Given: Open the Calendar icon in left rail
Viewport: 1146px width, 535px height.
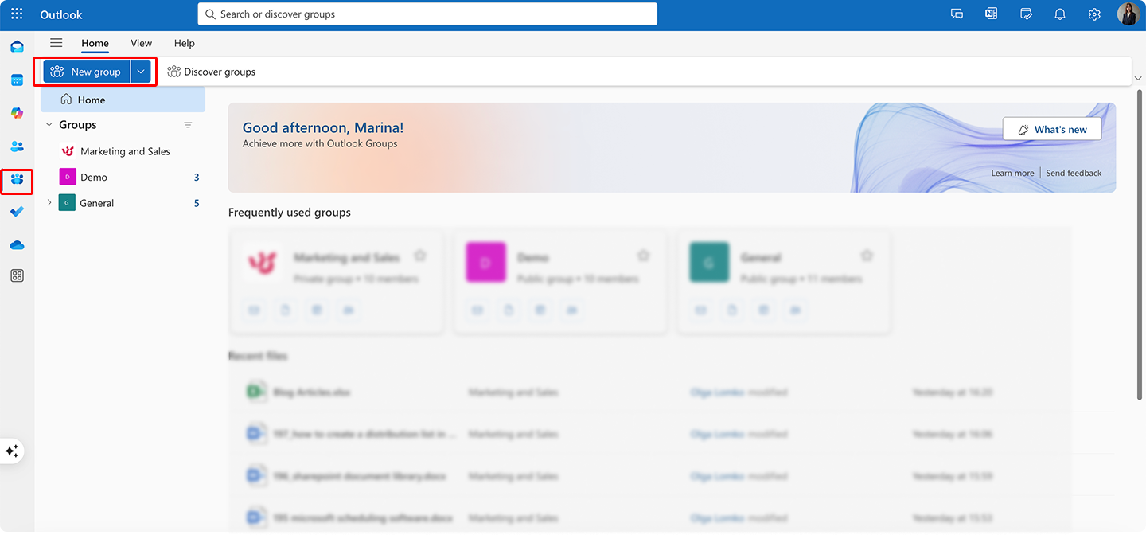Looking at the screenshot, I should tap(17, 80).
